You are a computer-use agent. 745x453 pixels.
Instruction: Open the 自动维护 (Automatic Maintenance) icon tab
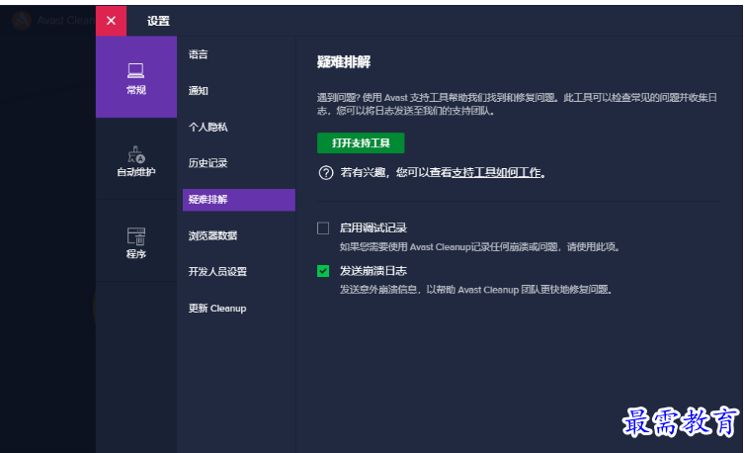136,159
